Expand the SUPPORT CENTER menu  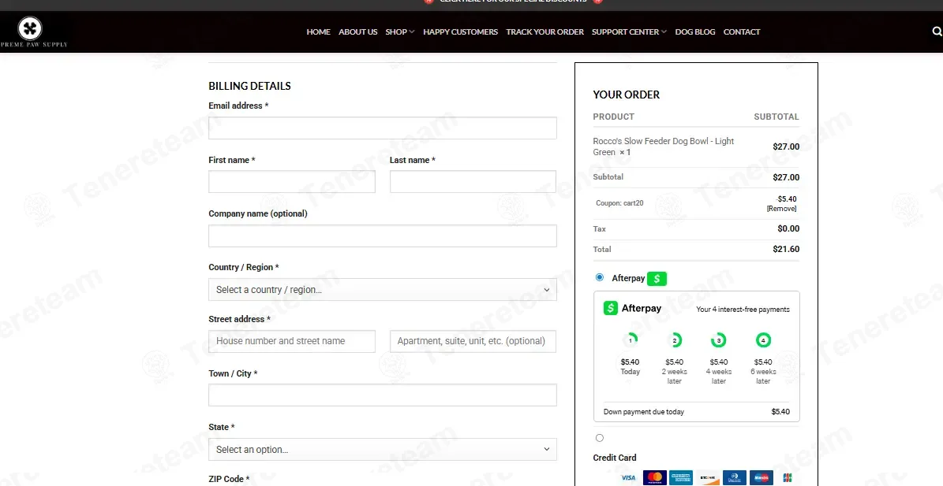pyautogui.click(x=629, y=32)
